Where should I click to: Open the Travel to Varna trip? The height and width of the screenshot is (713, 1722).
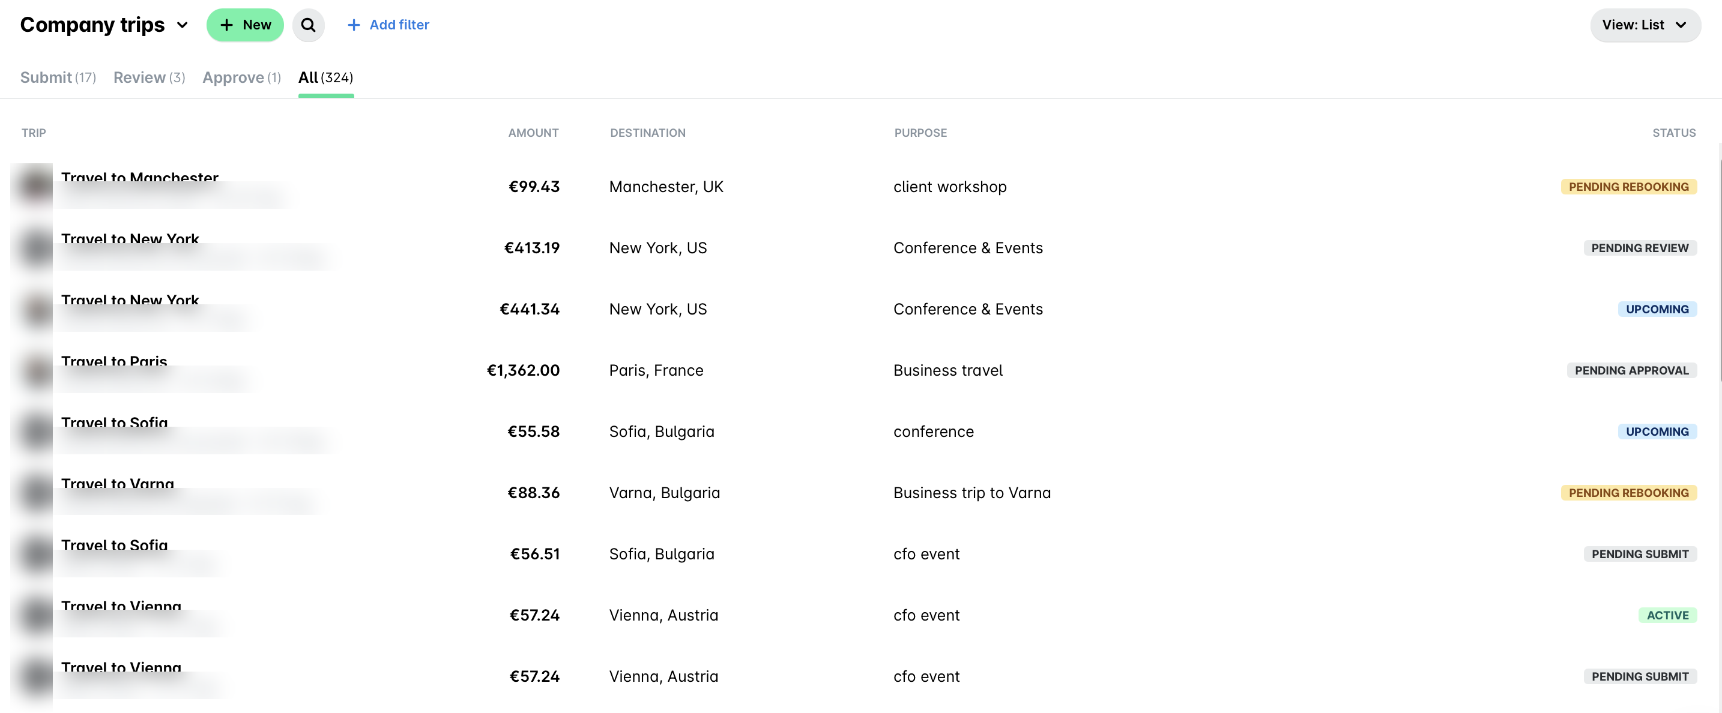[118, 484]
